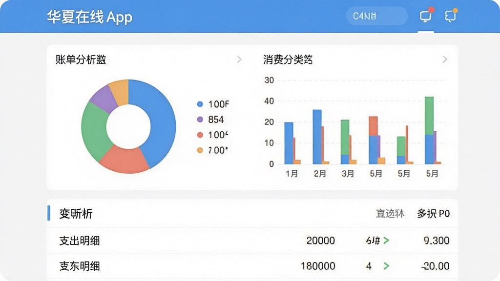Open the 支出明细 row

(252, 241)
